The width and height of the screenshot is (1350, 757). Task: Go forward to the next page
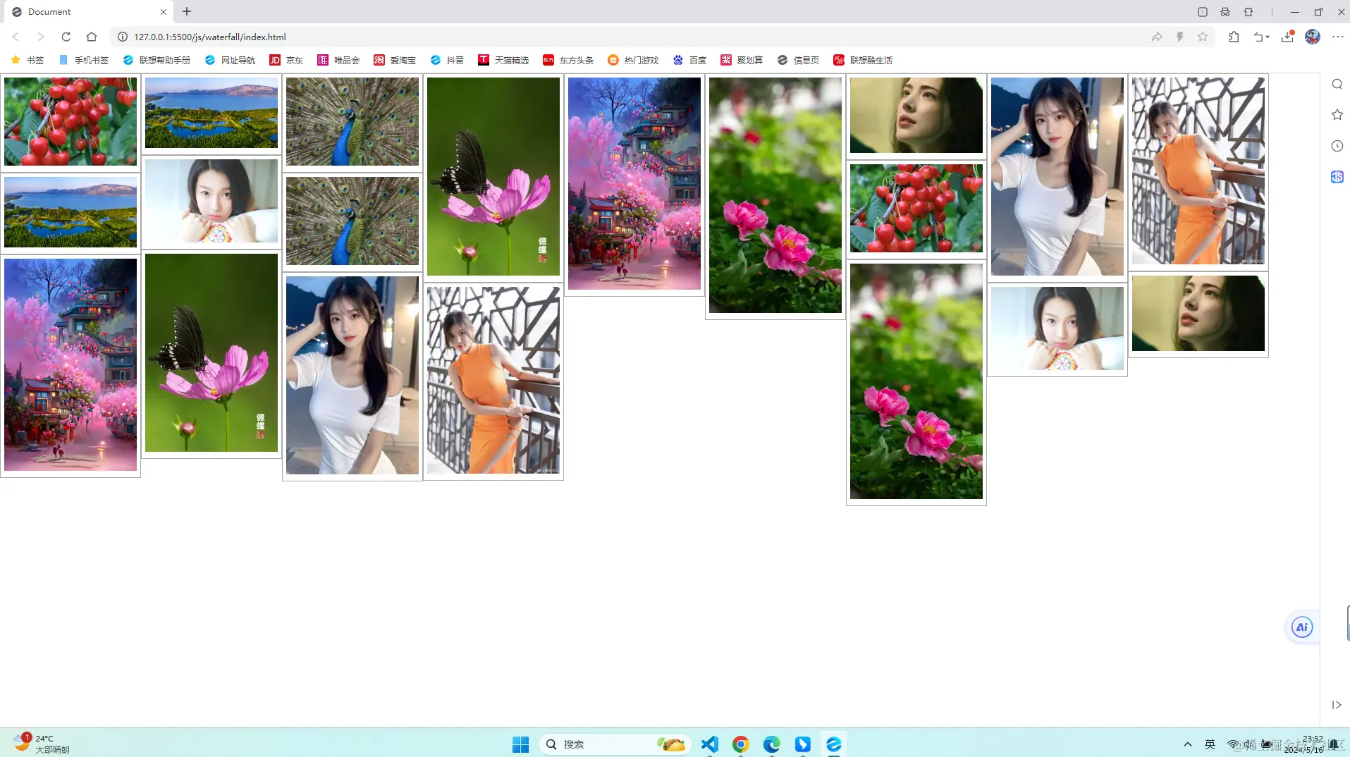point(41,37)
